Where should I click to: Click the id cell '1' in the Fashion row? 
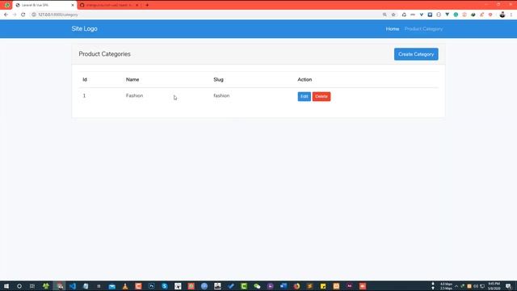point(84,95)
